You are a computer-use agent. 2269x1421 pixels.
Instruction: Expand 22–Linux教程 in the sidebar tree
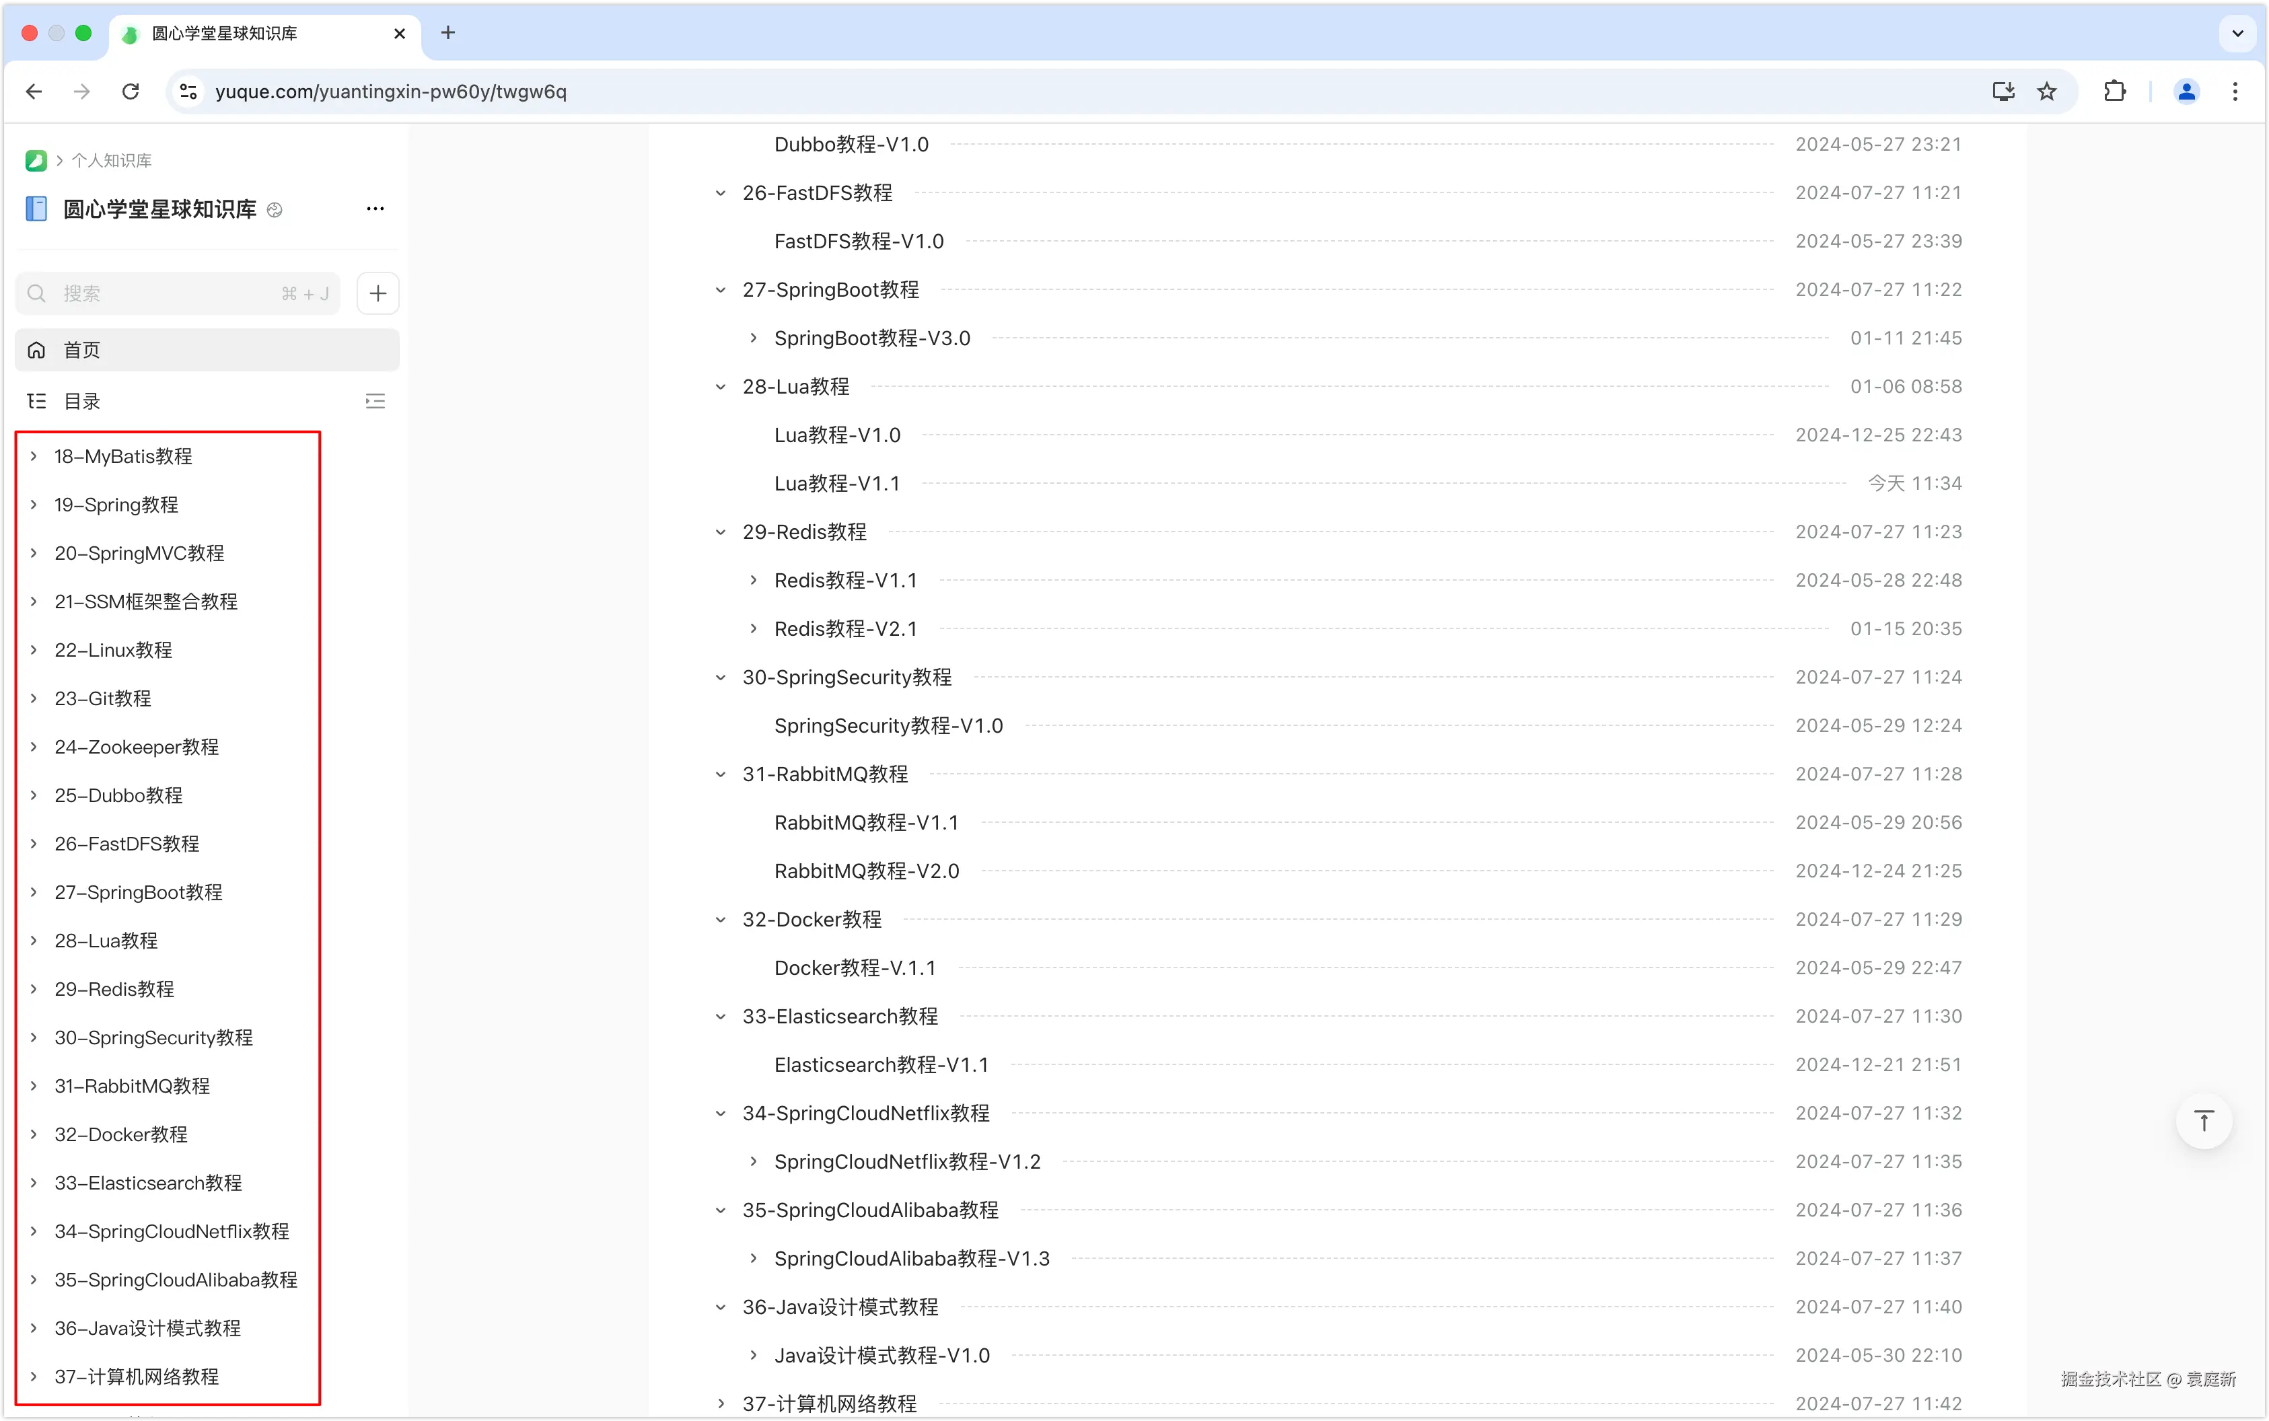(34, 649)
